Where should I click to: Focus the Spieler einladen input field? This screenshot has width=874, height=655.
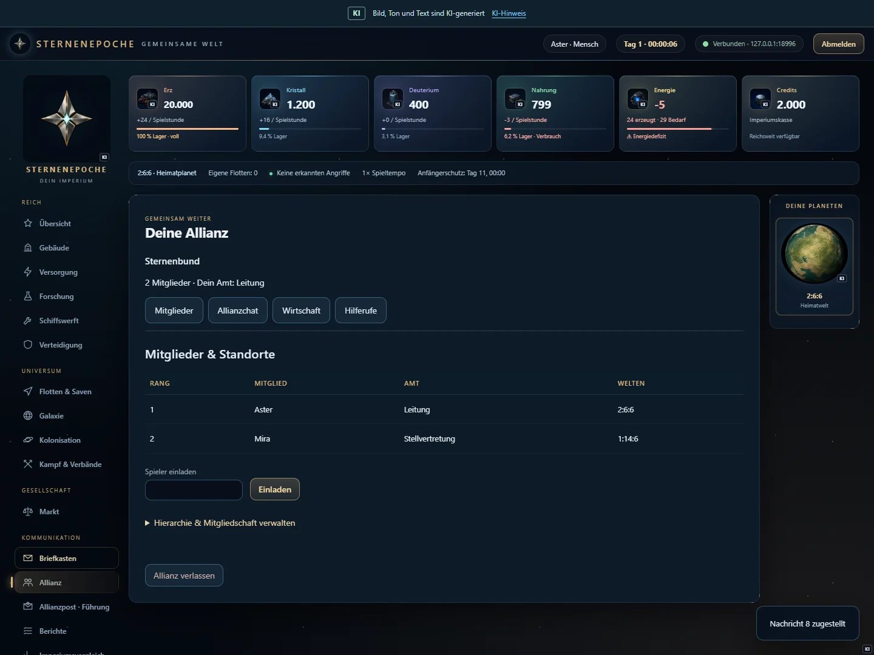coord(194,490)
